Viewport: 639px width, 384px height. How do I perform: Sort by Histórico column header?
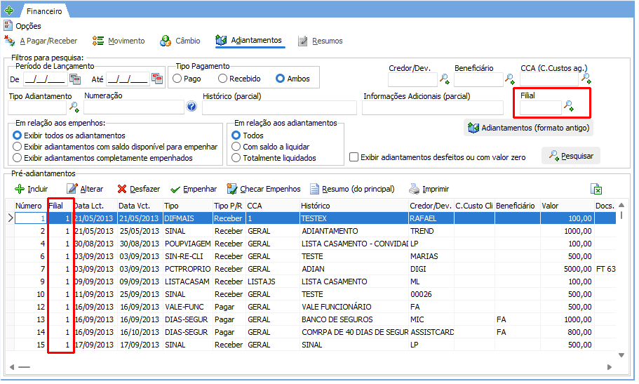coord(354,206)
